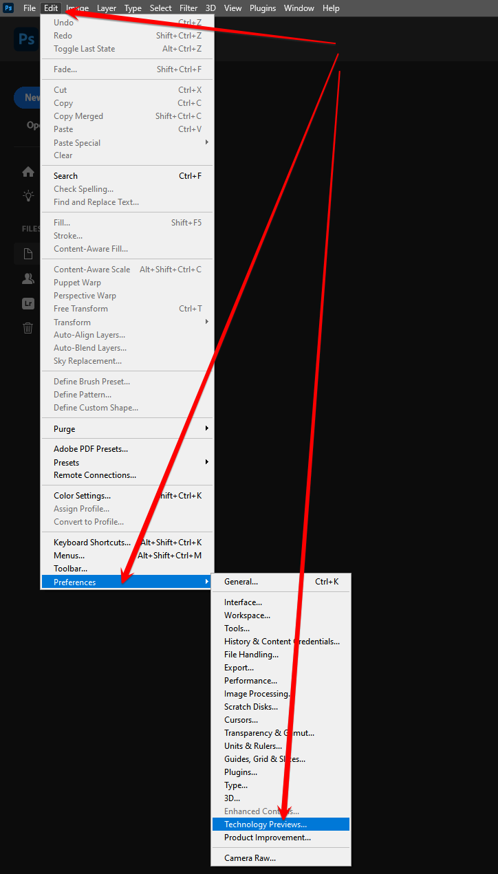
Task: Select Workspace... preferences
Action: coord(281,615)
